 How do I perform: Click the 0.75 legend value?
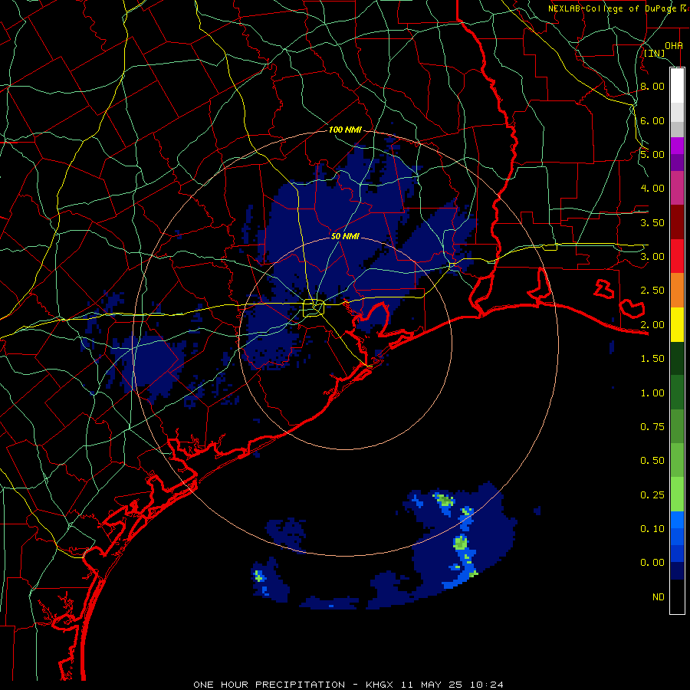click(x=652, y=427)
